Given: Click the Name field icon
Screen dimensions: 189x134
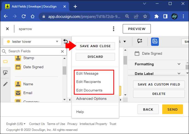Looking at the screenshot, I should point(18,84).
